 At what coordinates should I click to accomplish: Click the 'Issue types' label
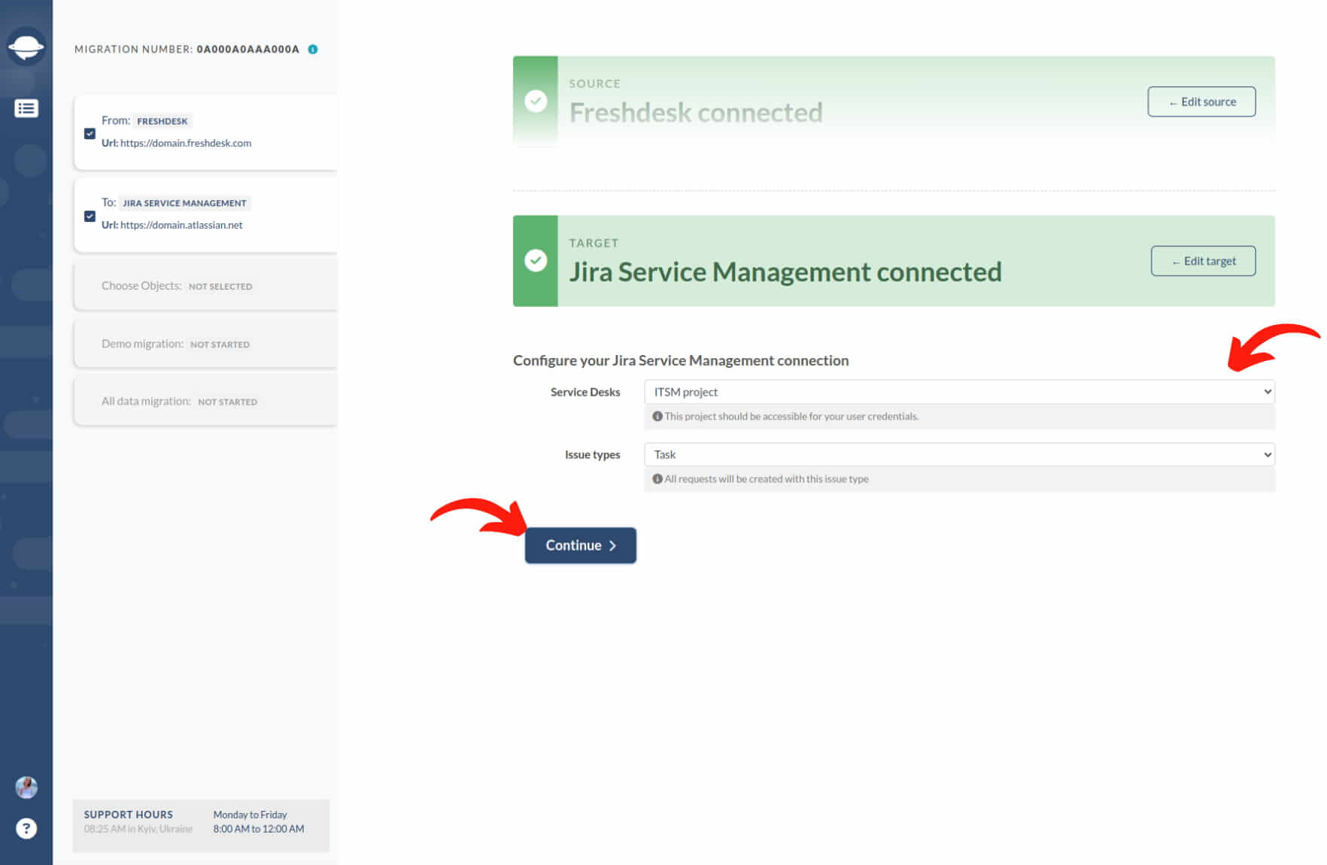[x=592, y=454]
